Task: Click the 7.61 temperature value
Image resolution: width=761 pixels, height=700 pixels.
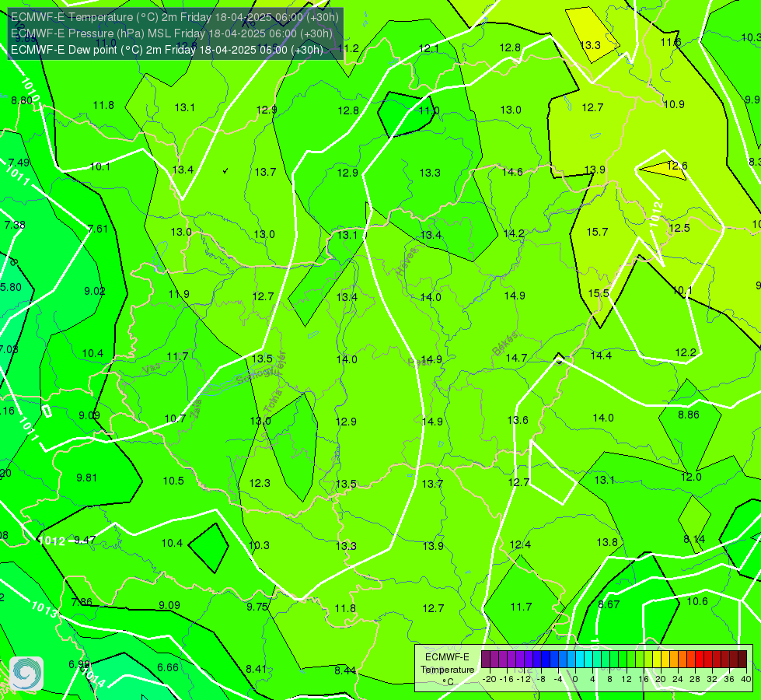Action: point(98,229)
